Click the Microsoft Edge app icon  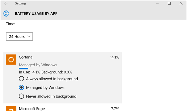coord(11,108)
